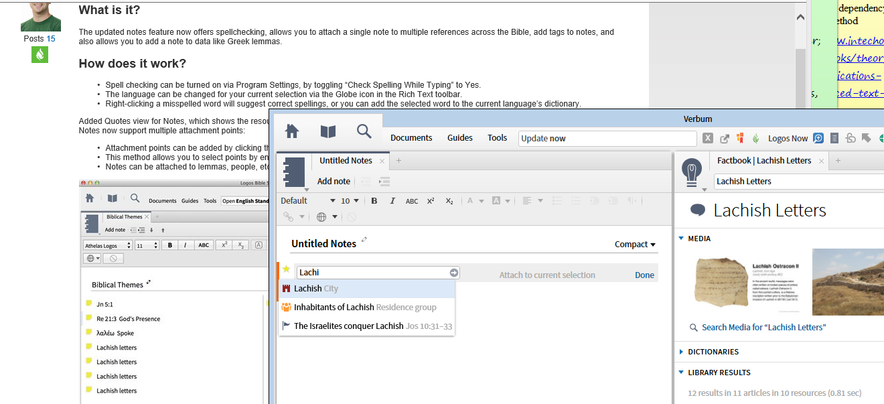Open the Documents menu in Verbum
The height and width of the screenshot is (404, 884).
(x=411, y=138)
